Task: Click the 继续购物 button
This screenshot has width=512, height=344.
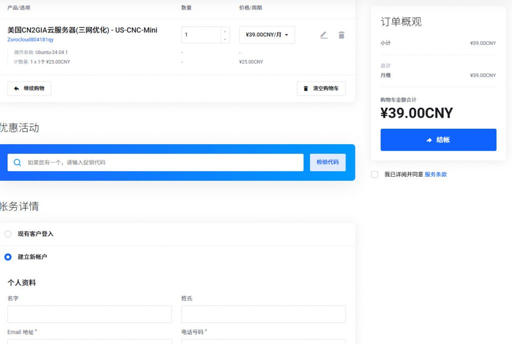Action: (28, 88)
